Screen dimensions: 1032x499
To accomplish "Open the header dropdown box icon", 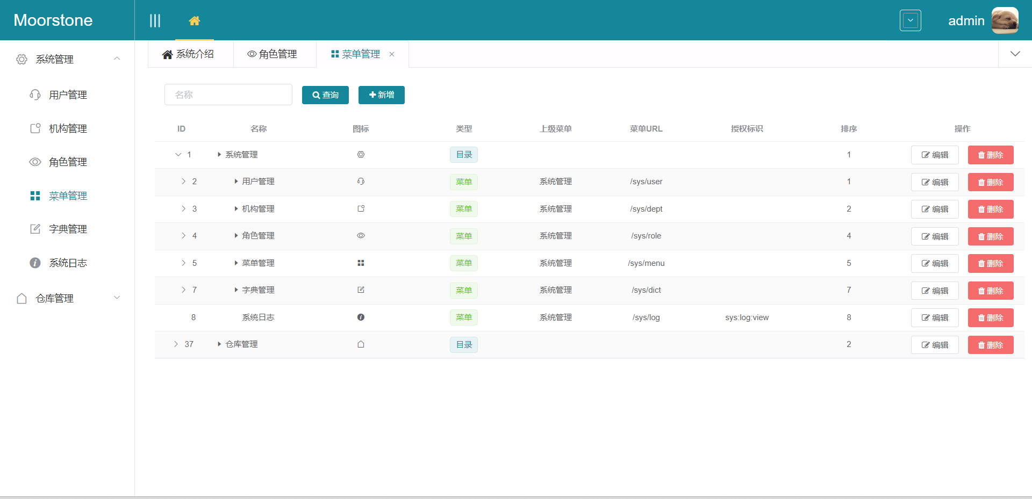I will [x=910, y=20].
